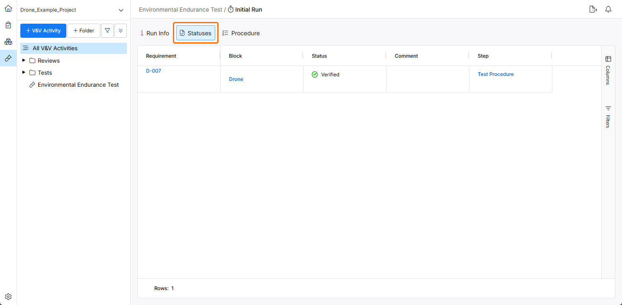The height and width of the screenshot is (305, 622).
Task: Expand the Reviews folder
Action: tap(24, 61)
